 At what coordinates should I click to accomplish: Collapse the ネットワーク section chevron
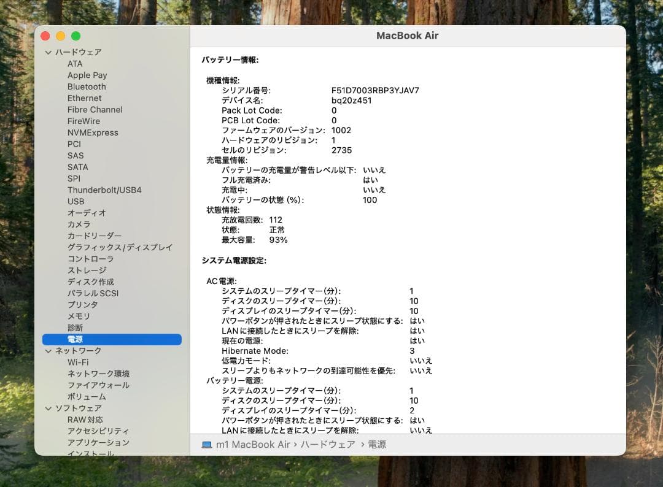(x=48, y=351)
